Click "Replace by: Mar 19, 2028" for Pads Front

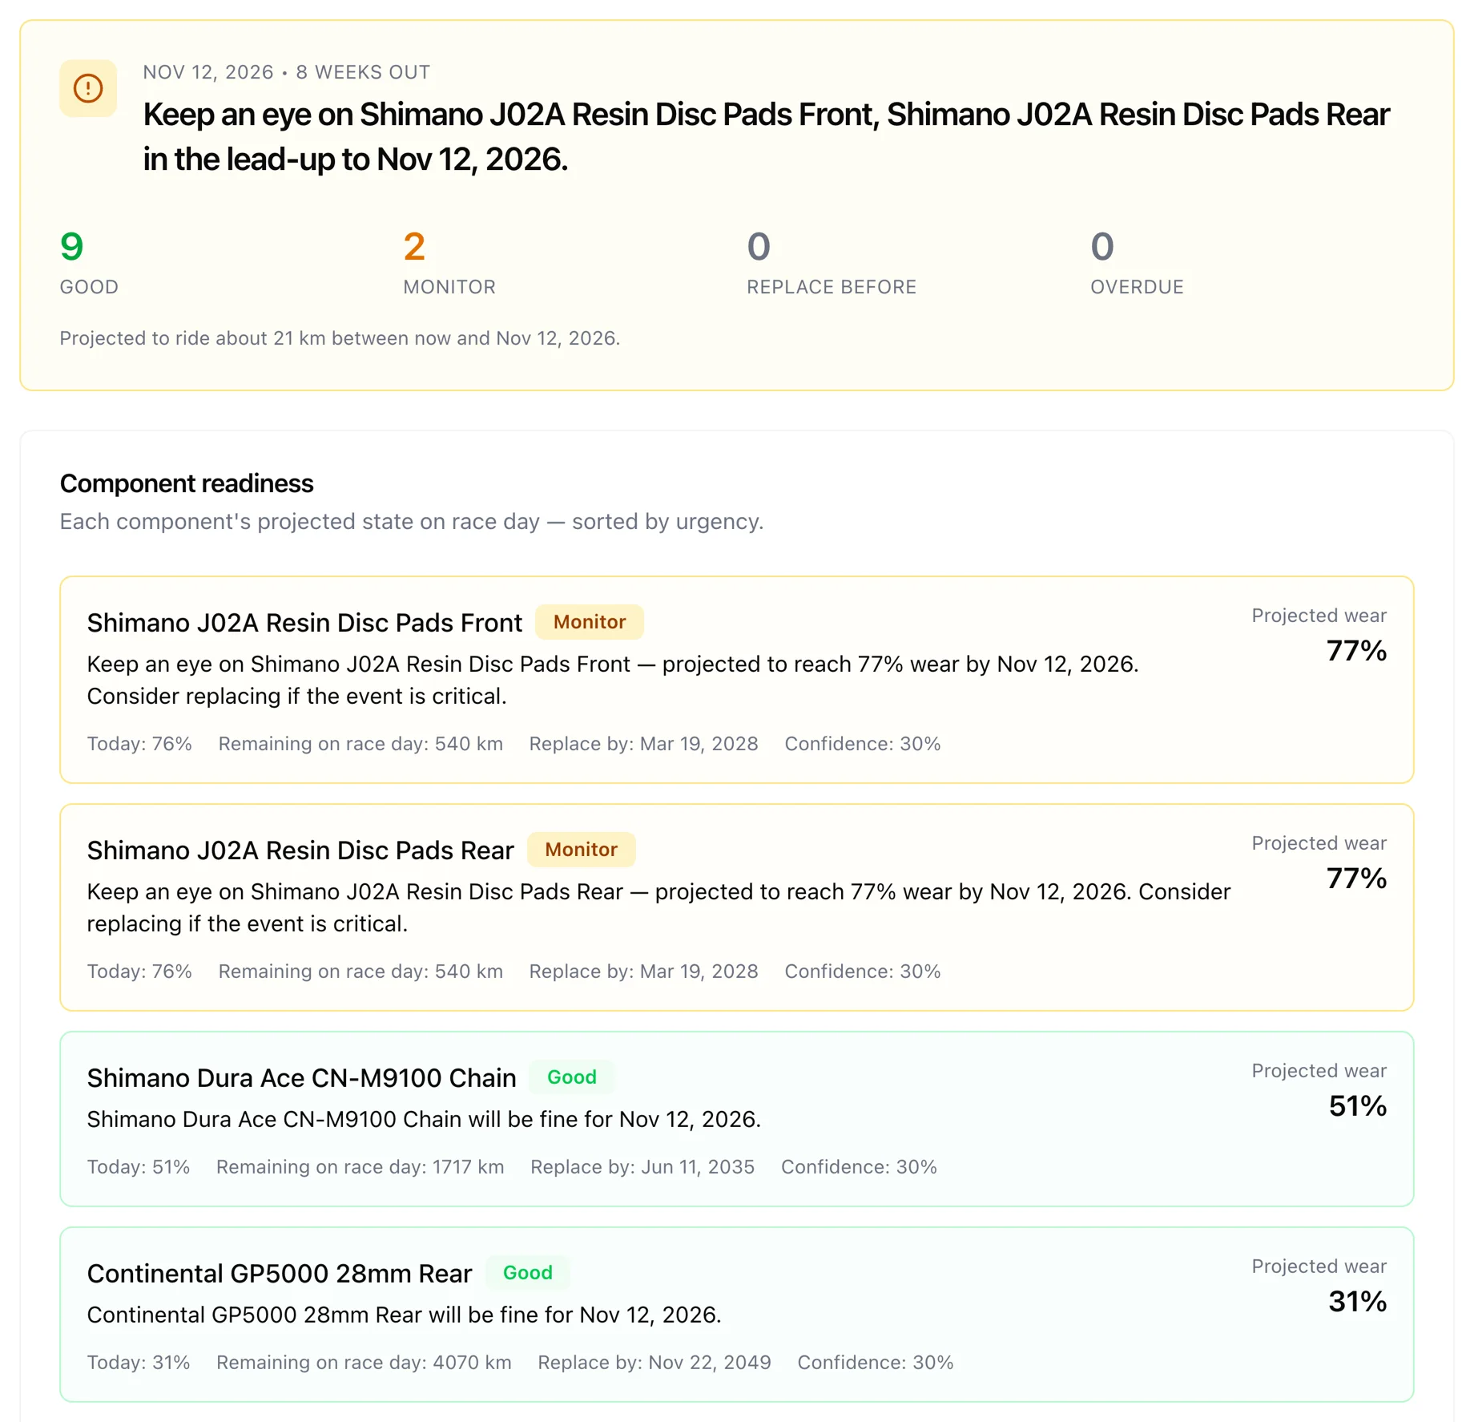(643, 744)
